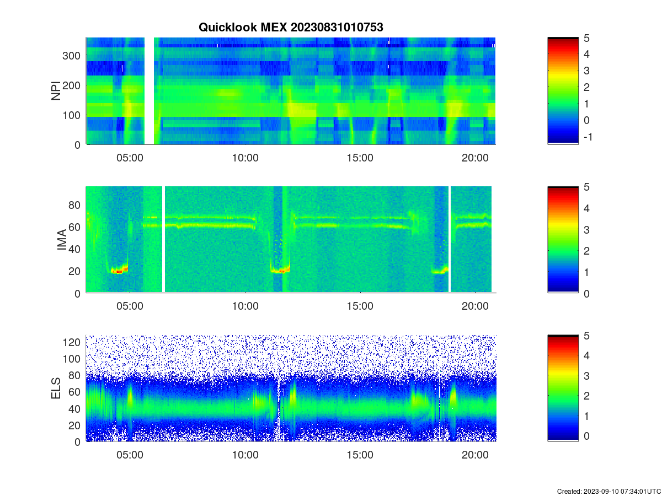Click 15:00 under the NPI plot
Image resolution: width=662 pixels, height=496 pixels.
360,158
